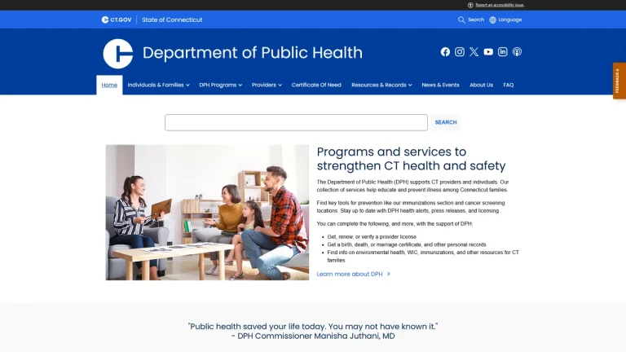Click the magnifier Search icon in top bar
Viewport: 626px width, 352px height.
(461, 20)
